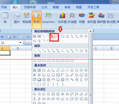Choose the scribble shape in 线条 section

point(86,51)
